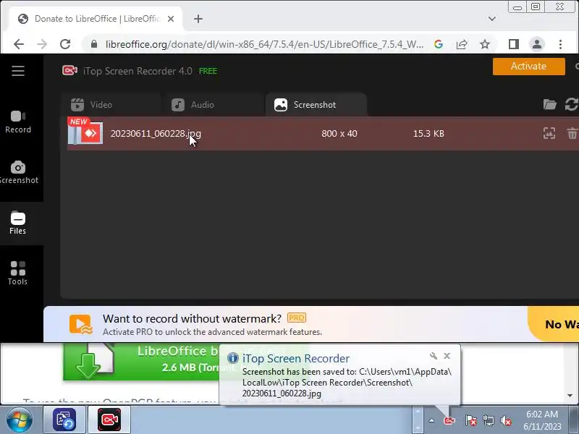
Task: Click the muted volume tray icon
Action: pyautogui.click(x=505, y=420)
